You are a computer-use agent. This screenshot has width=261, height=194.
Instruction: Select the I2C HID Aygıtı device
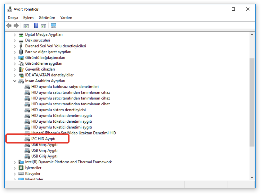[x=43, y=139]
